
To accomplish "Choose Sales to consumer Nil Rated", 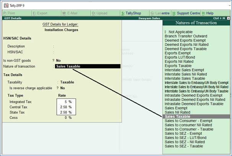I will [188, 125].
